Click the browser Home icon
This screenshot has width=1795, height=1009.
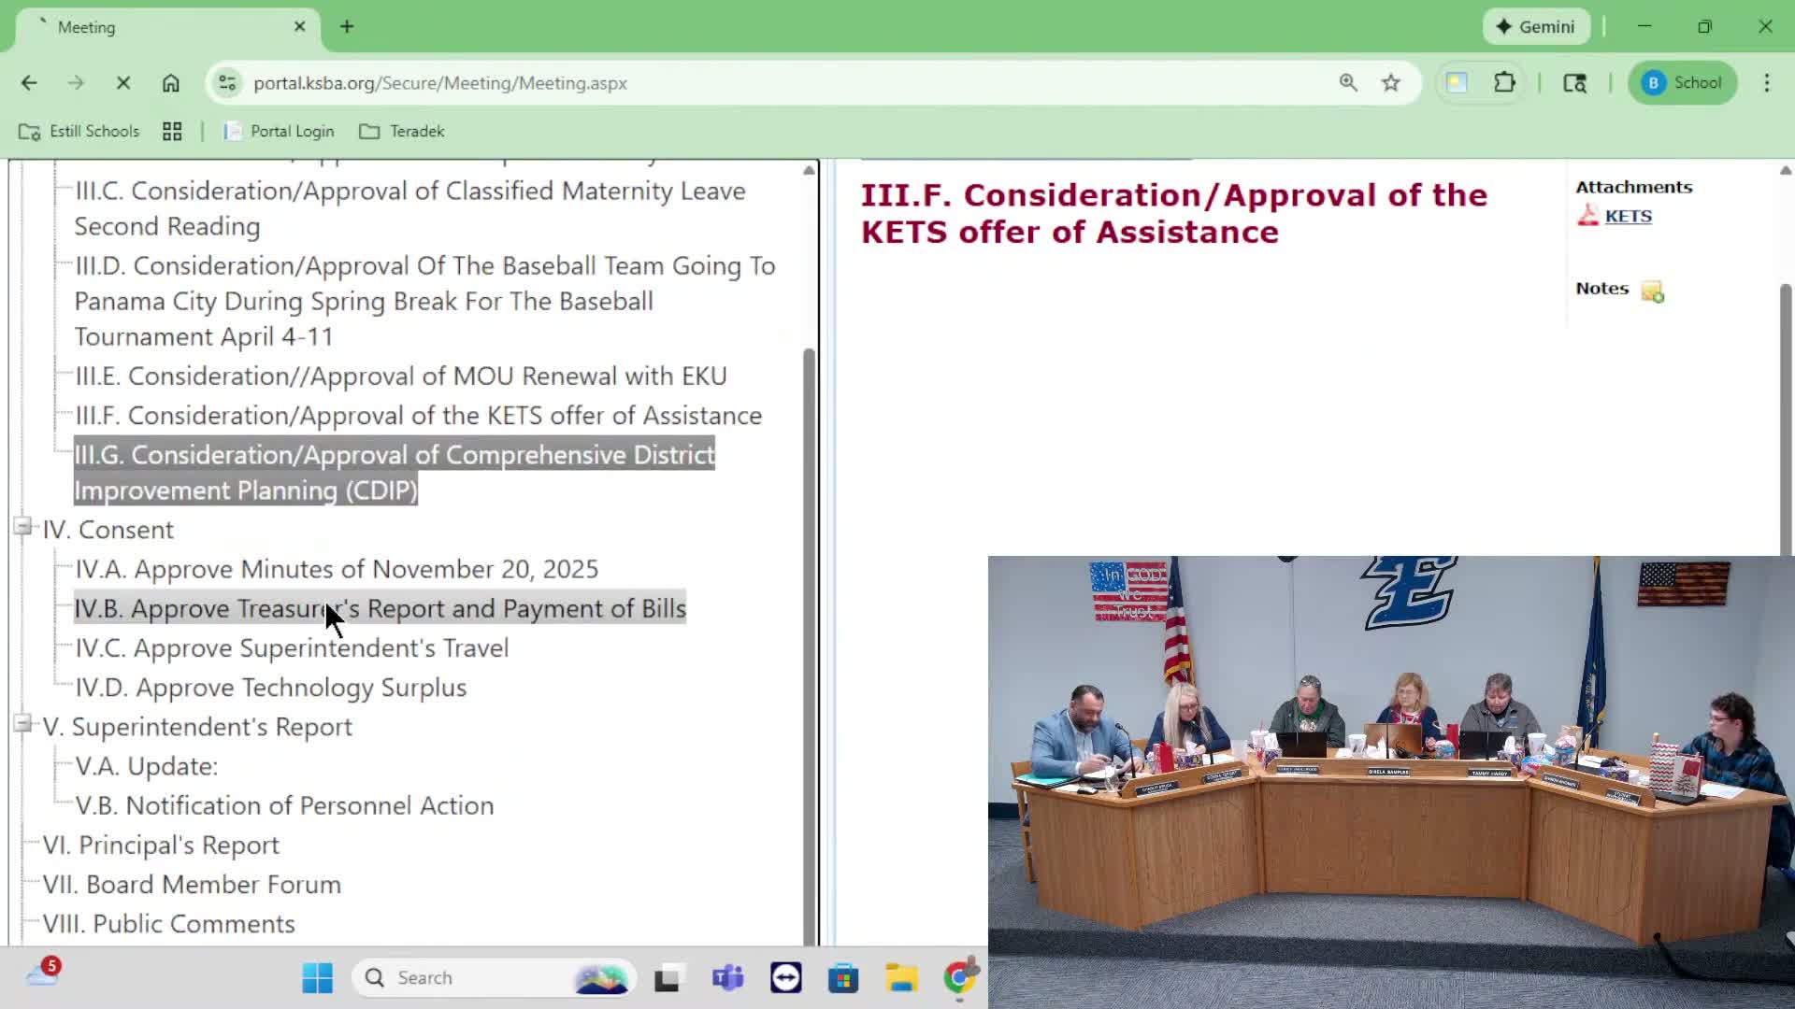coord(171,82)
